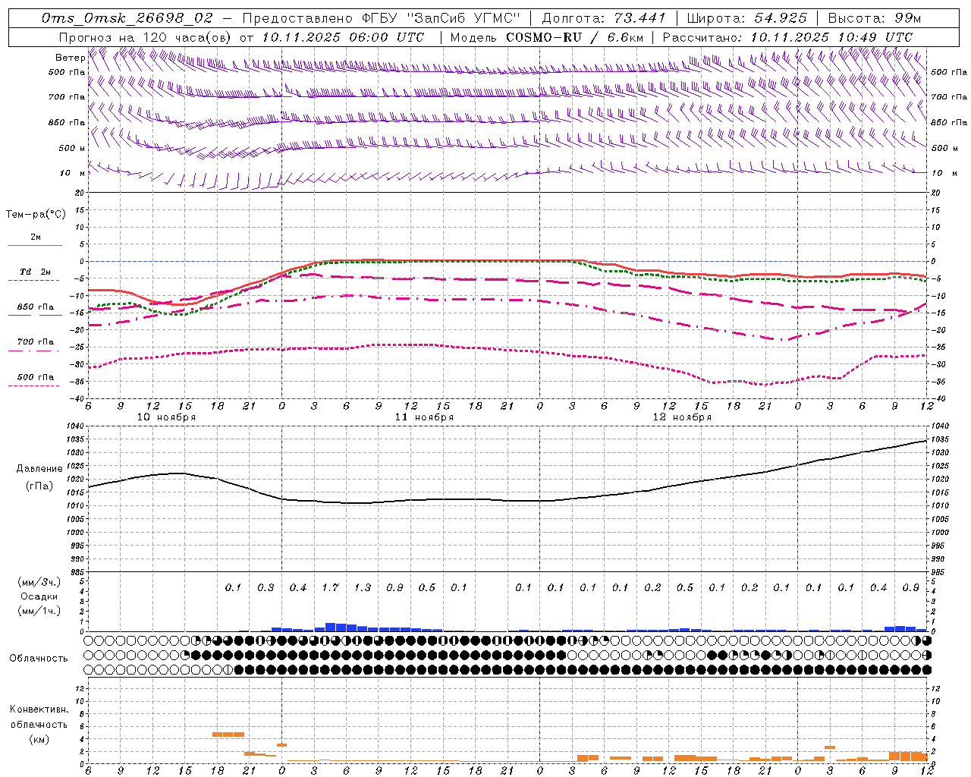Click the Td 2м dew point legend entry
Image resolution: width=971 pixels, height=777 pixels.
[35, 275]
